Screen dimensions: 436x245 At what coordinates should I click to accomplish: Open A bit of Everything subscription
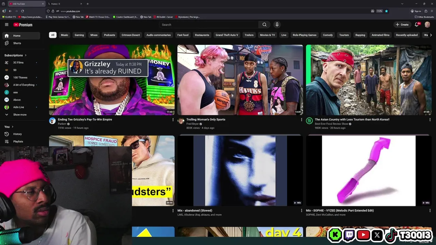click(x=21, y=85)
